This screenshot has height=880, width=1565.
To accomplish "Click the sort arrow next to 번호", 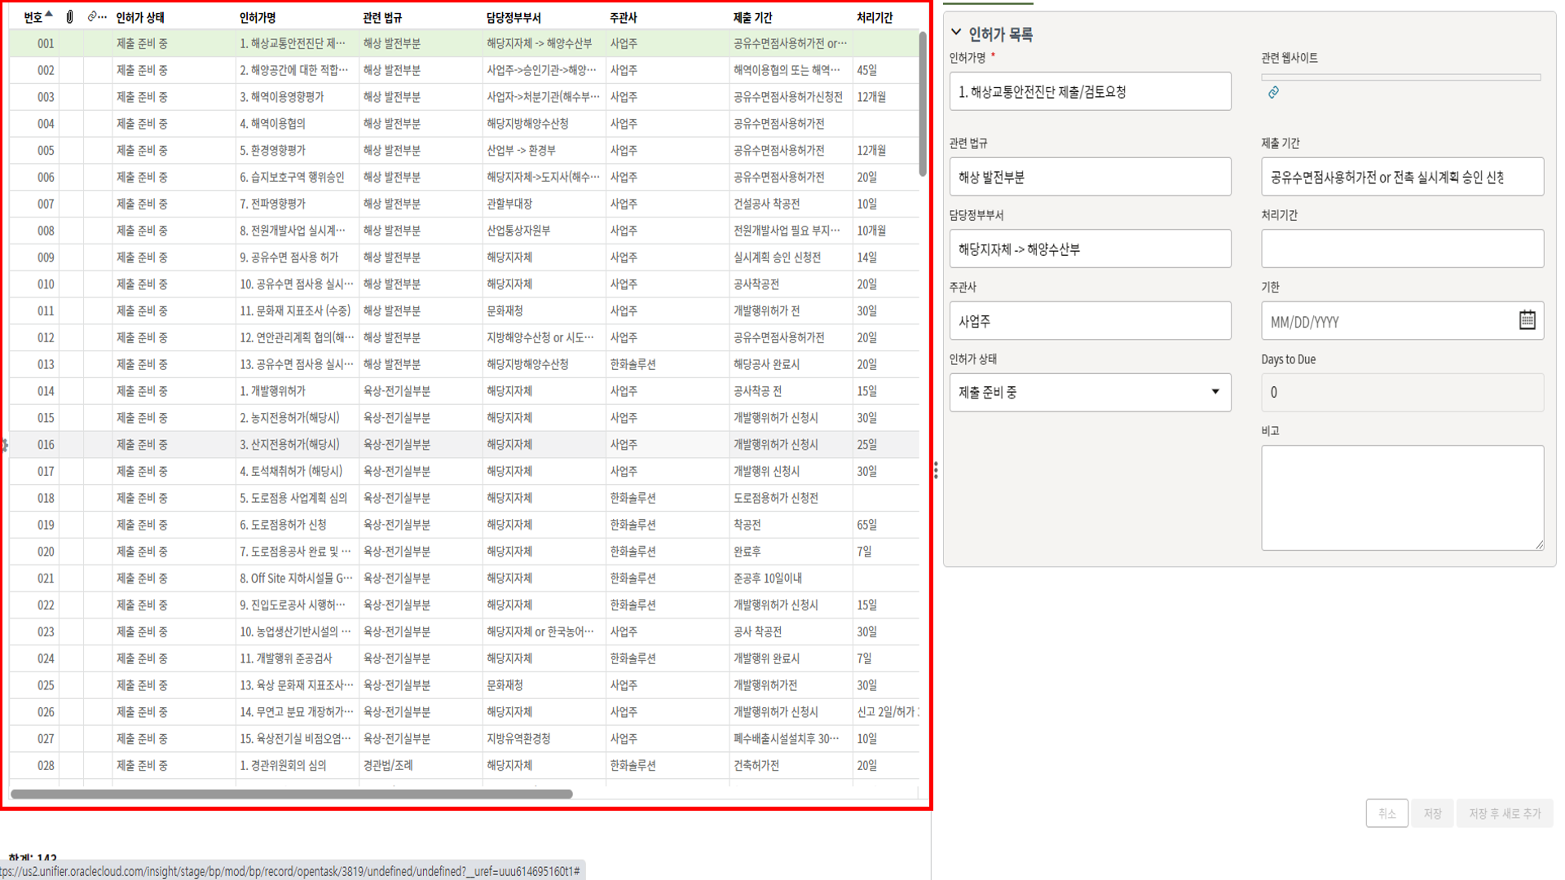I will pyautogui.click(x=49, y=15).
